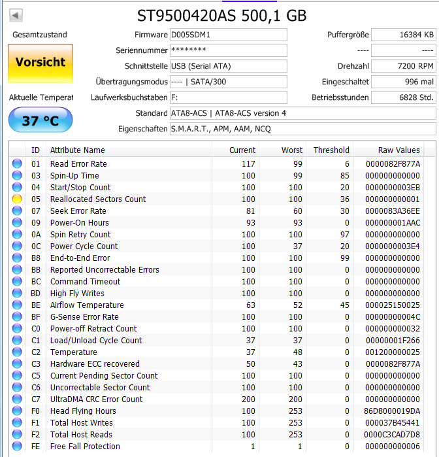Click the status icon for End-to-End Error
The height and width of the screenshot is (457, 439).
tap(17, 258)
